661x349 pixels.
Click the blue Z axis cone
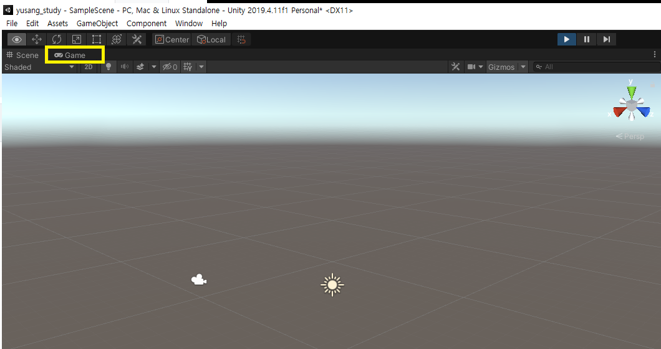click(644, 112)
